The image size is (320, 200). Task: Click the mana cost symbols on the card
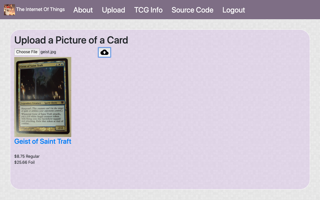tap(59, 65)
